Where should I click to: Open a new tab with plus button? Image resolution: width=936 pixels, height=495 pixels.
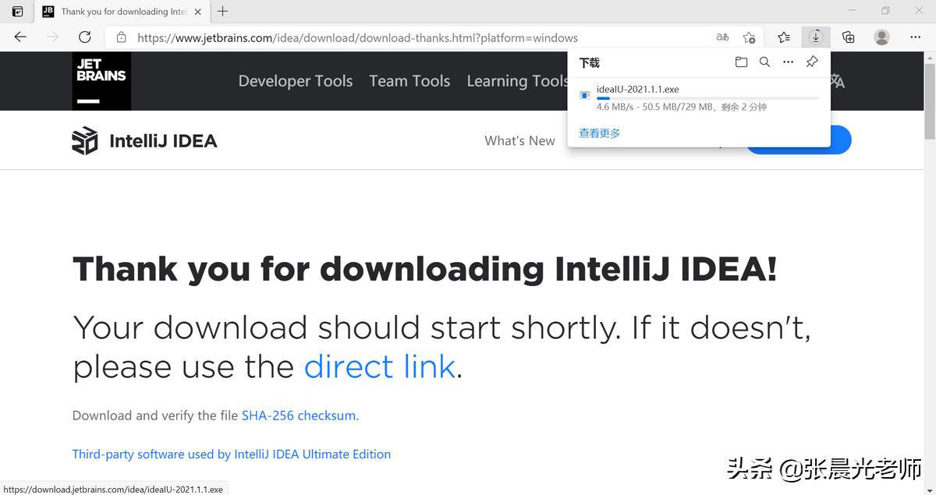point(223,11)
